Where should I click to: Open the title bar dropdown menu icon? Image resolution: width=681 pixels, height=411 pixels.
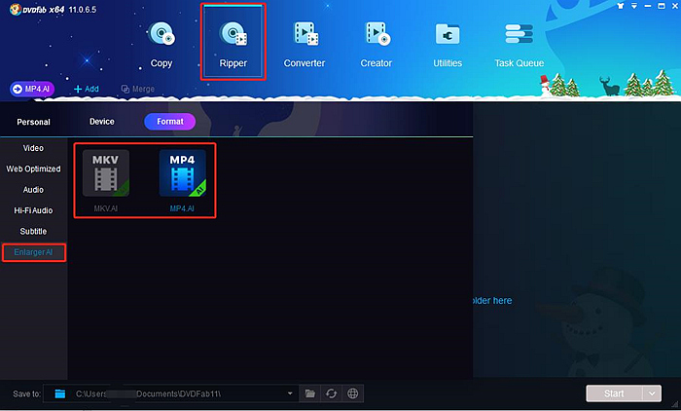(x=634, y=6)
